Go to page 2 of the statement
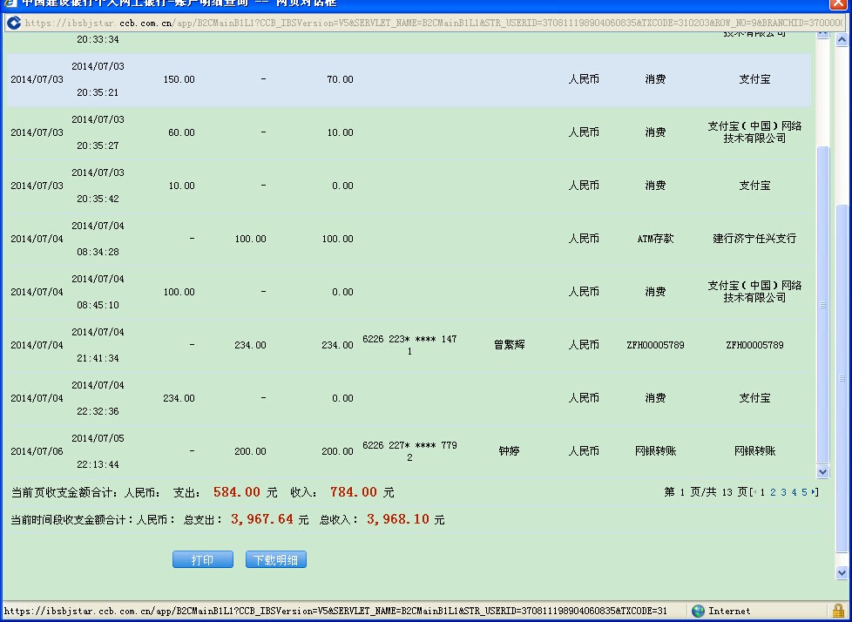Viewport: 852px width, 622px height. pyautogui.click(x=773, y=492)
